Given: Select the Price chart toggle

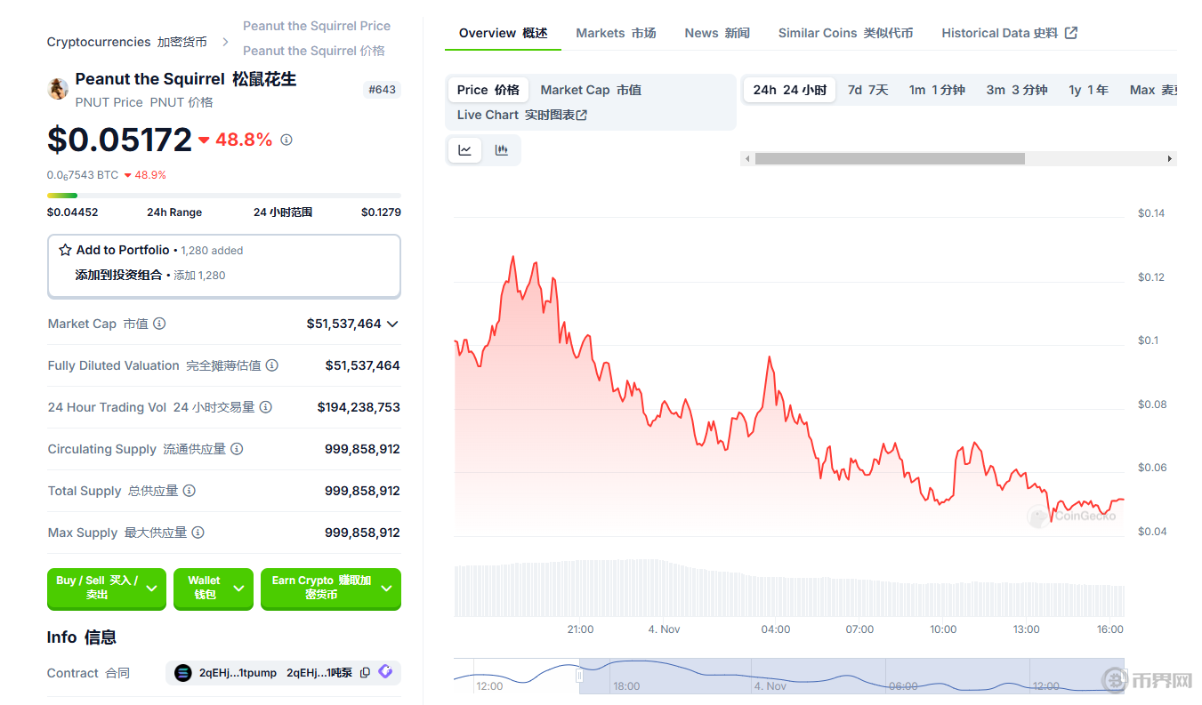Looking at the screenshot, I should tap(488, 90).
